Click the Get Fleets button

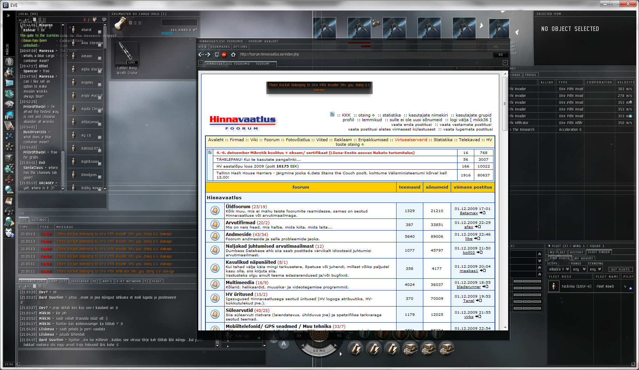pos(620,269)
